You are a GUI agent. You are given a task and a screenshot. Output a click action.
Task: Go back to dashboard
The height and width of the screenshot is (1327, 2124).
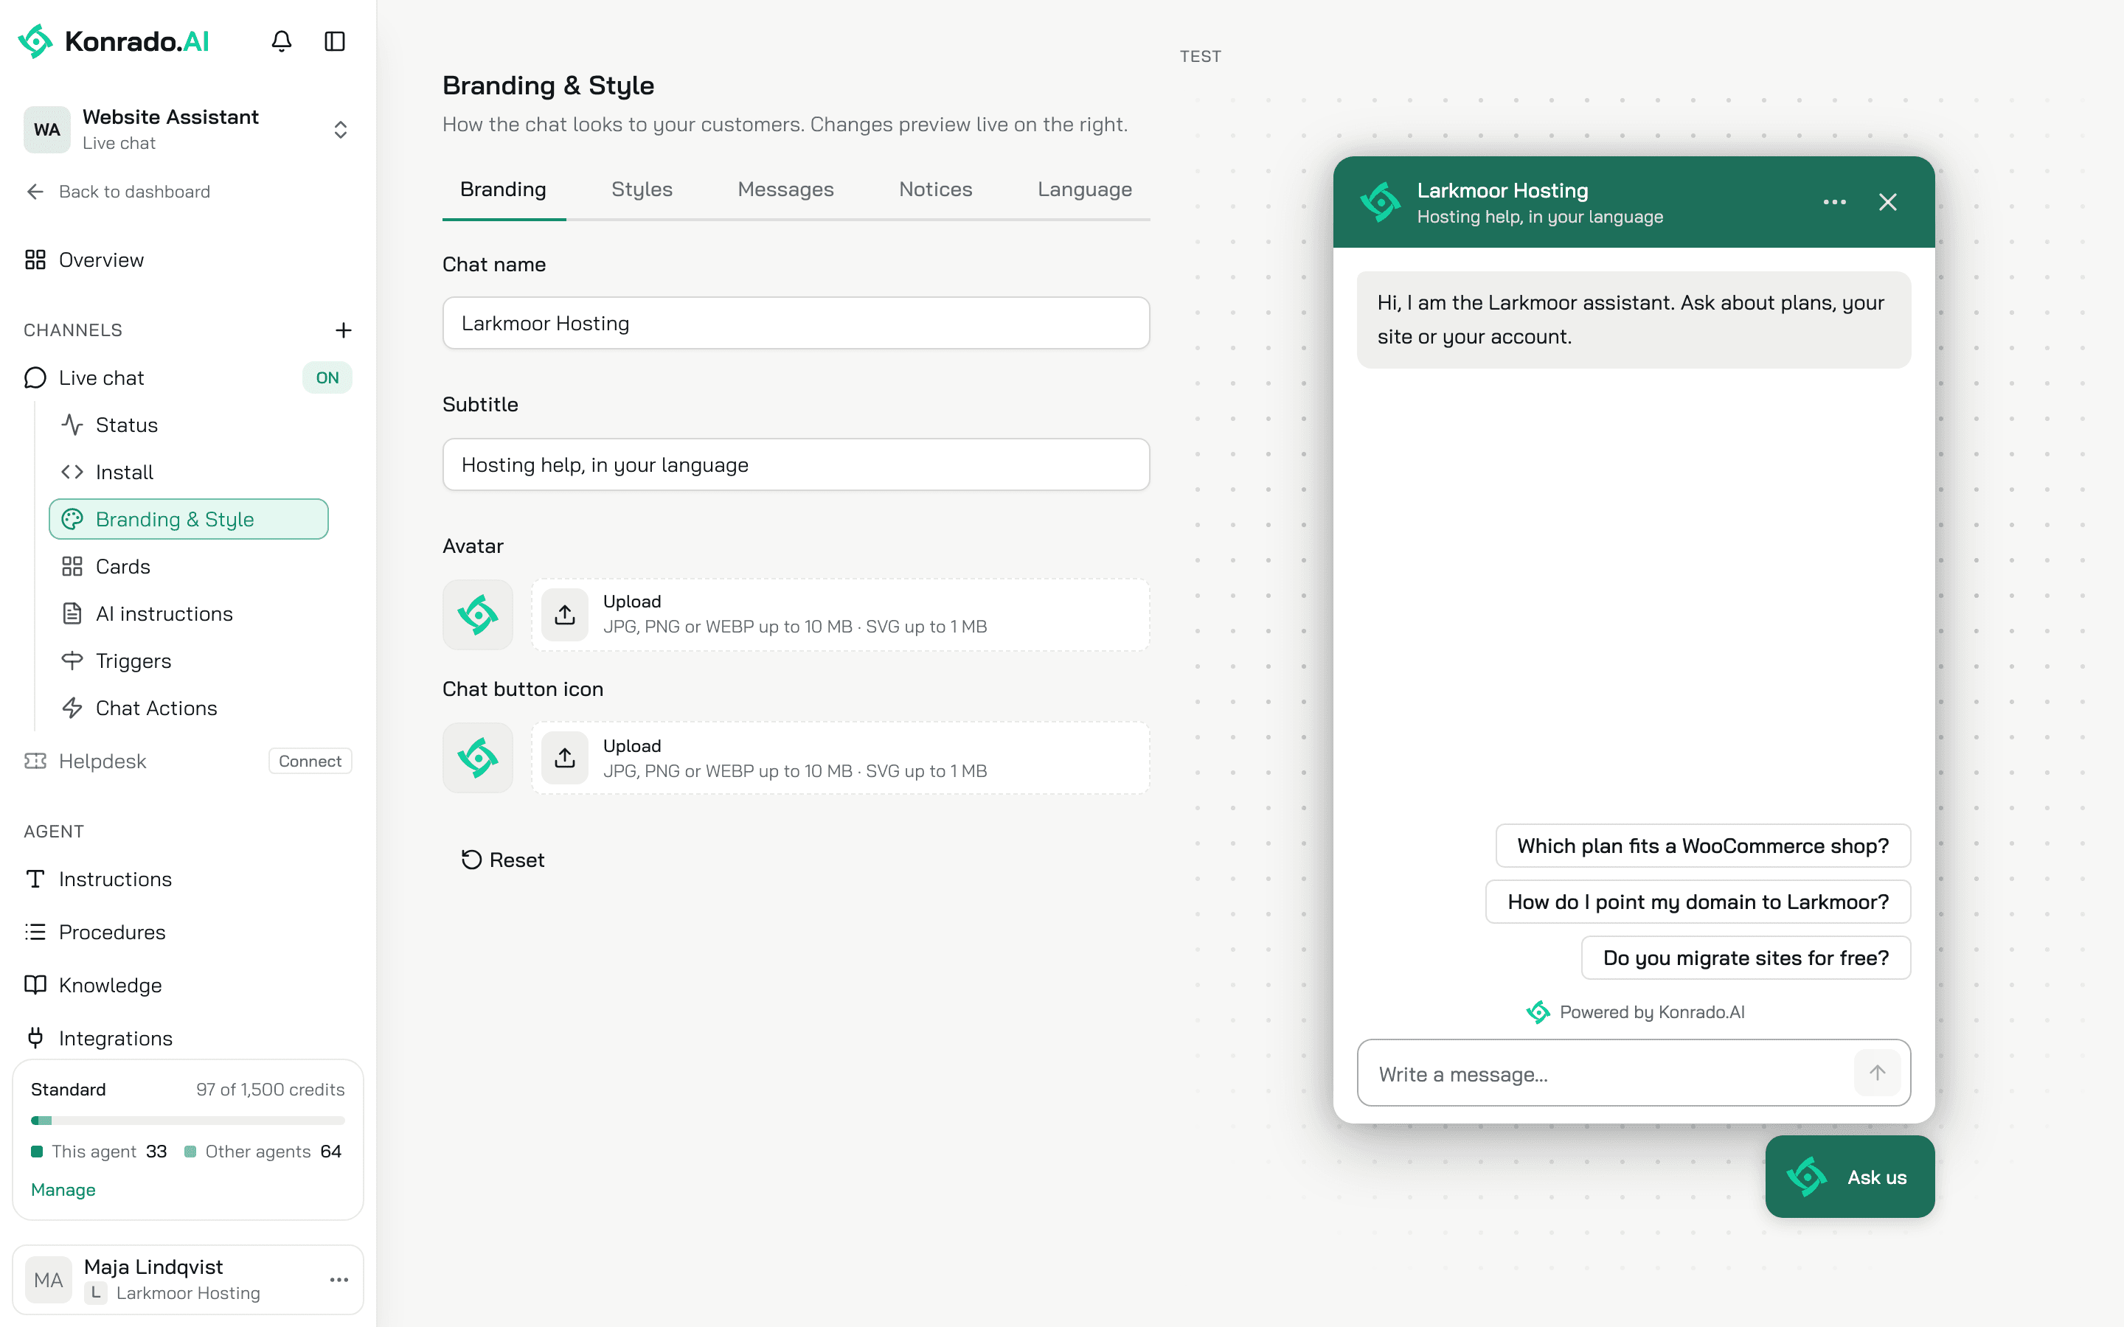pos(117,192)
